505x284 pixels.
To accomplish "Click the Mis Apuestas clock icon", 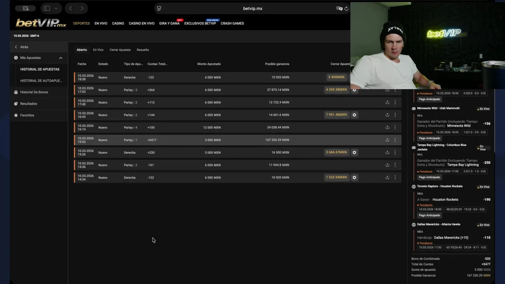I will pyautogui.click(x=16, y=58).
